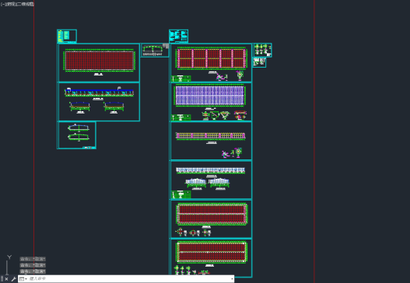Close the command line window
The width and height of the screenshot is (410, 283).
tap(6, 279)
